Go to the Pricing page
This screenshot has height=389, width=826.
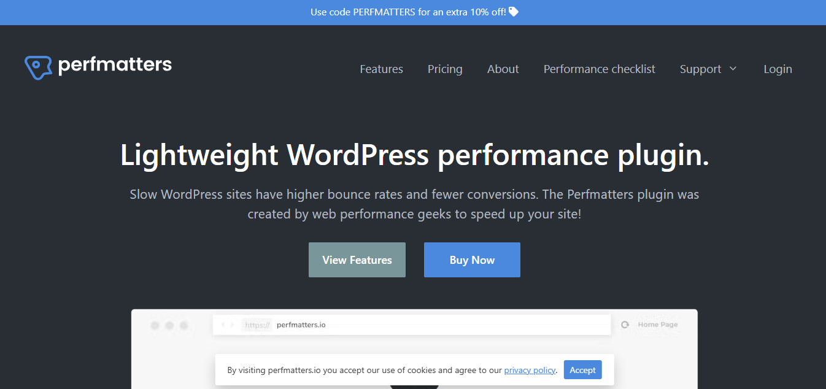pyautogui.click(x=445, y=69)
